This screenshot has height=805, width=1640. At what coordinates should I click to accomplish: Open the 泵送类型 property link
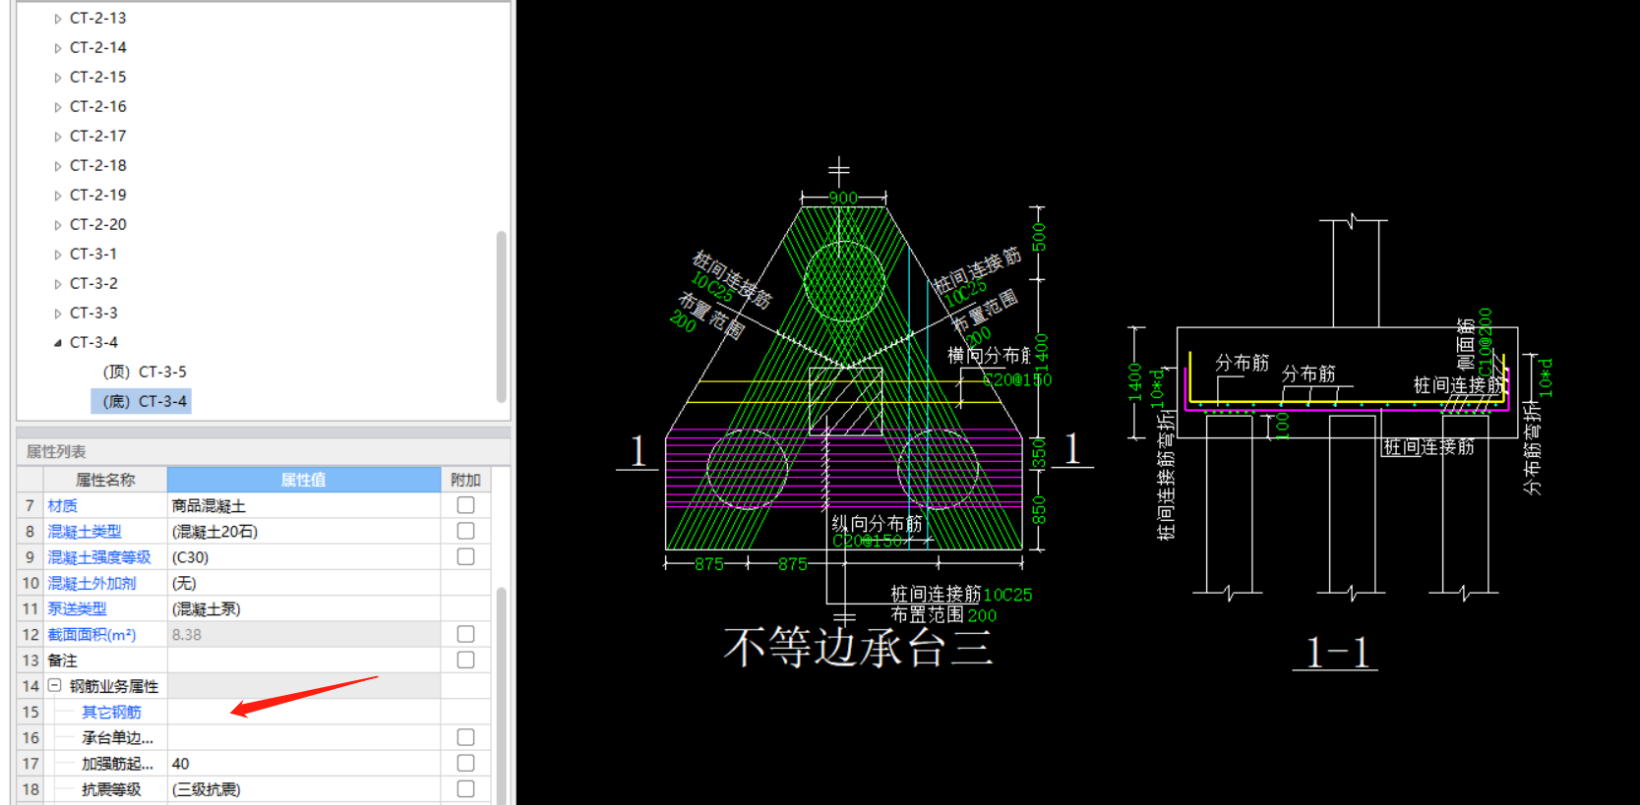point(77,608)
